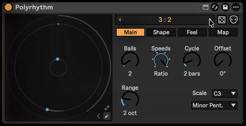Click the calendar-like icon in the title bar
246x126 pixels.
tap(206, 7)
